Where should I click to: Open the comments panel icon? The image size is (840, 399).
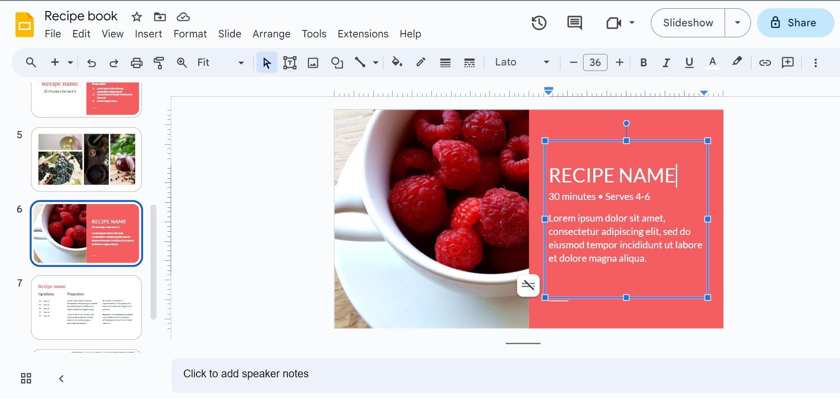[x=574, y=23]
